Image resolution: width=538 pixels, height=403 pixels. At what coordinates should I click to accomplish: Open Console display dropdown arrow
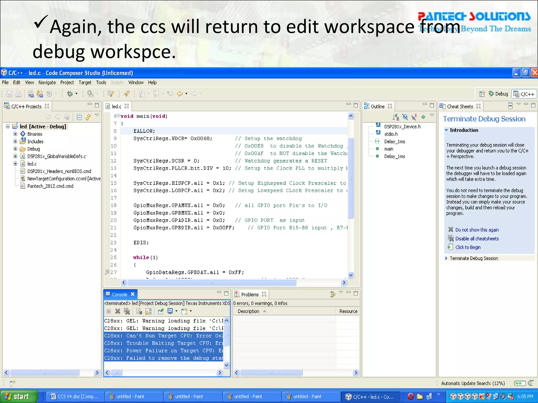[176, 311]
